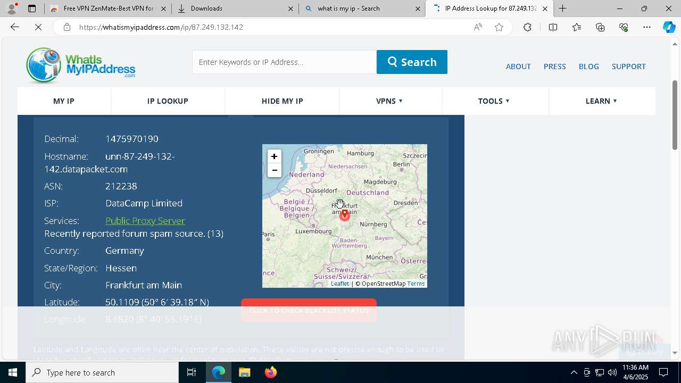Screen dimensions: 681x383
Task: Open Task View on the taskbar
Action: [192, 372]
